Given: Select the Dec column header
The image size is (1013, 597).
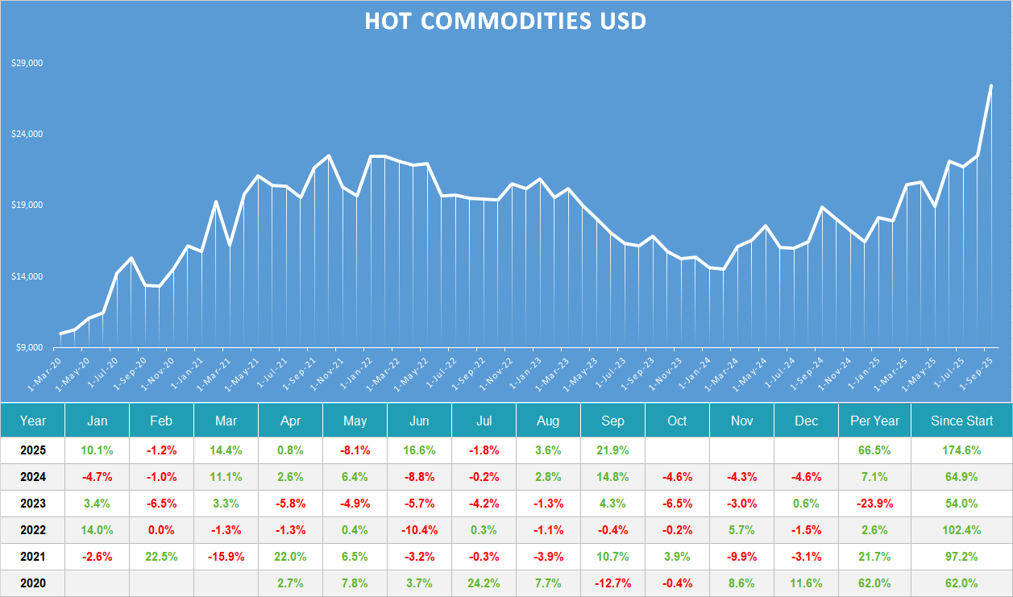Looking at the screenshot, I should [806, 421].
